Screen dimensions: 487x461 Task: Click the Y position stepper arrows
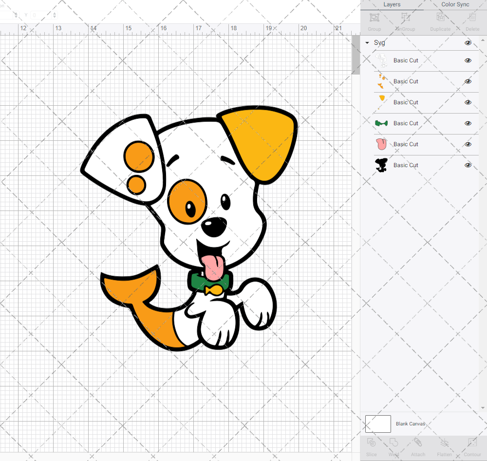click(55, 15)
